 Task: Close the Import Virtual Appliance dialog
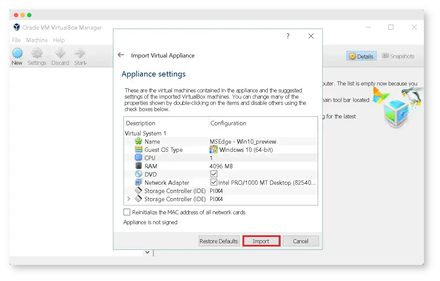click(311, 36)
